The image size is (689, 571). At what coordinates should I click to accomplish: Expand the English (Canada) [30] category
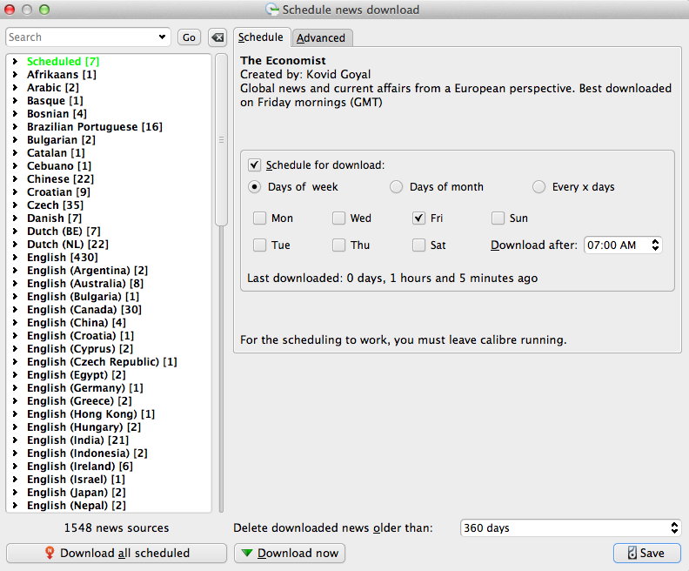(x=16, y=310)
